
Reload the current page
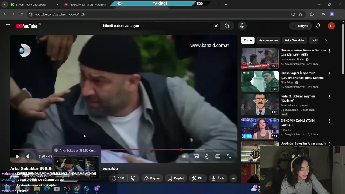click(x=21, y=14)
